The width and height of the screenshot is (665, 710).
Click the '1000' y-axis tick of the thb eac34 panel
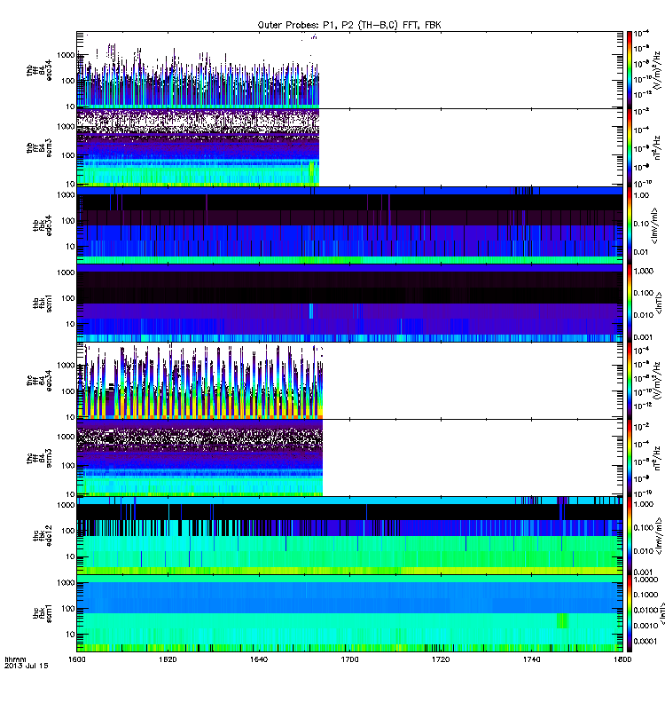[66, 55]
